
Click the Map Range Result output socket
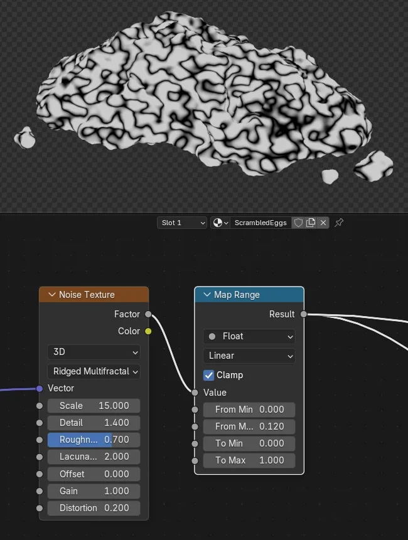point(304,314)
